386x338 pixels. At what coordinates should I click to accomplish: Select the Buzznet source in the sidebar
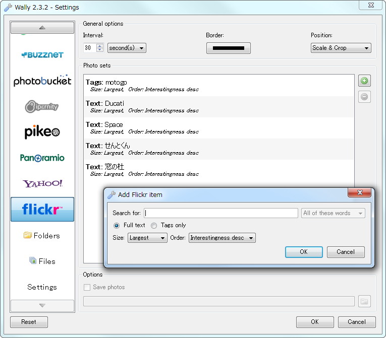point(42,54)
